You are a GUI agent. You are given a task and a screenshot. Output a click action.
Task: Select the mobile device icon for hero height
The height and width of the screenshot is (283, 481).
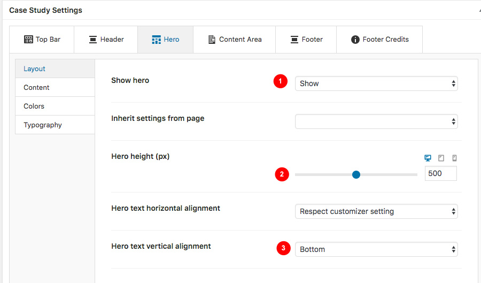point(455,158)
